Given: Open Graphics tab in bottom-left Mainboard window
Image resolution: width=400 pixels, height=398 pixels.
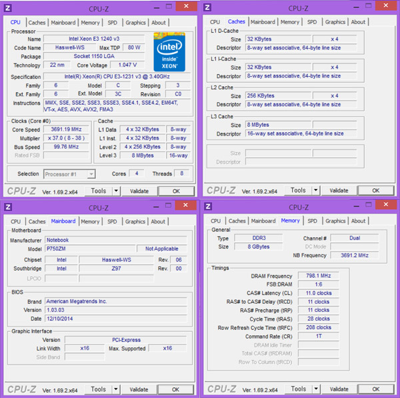Looking at the screenshot, I should click(x=135, y=222).
